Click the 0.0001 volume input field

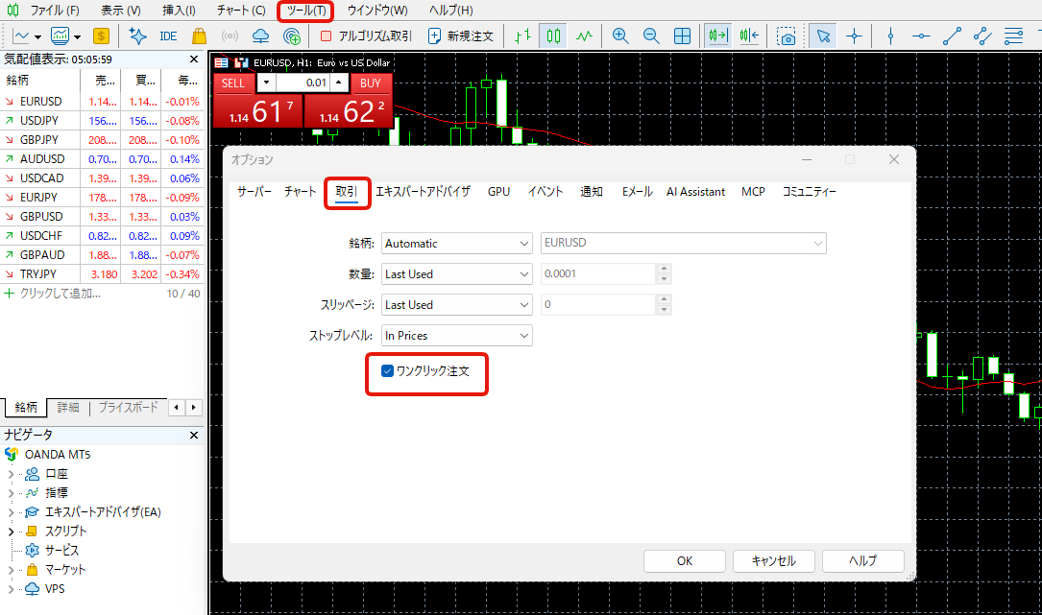coord(598,273)
